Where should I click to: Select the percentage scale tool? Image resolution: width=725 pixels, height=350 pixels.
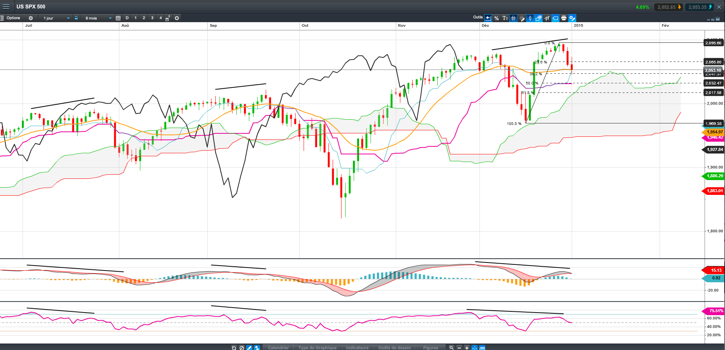496,18
